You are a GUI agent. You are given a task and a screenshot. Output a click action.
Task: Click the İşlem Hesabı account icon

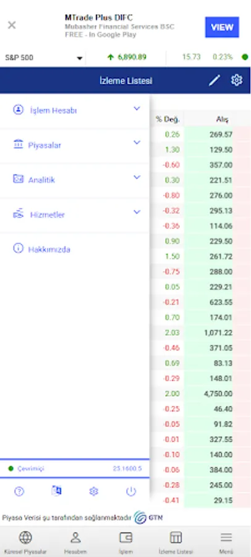pos(18,110)
